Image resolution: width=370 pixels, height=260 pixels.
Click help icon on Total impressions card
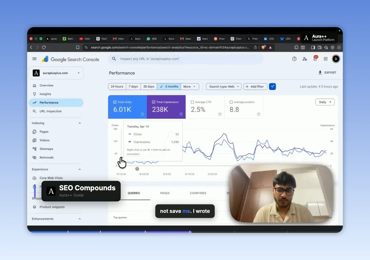[181, 114]
